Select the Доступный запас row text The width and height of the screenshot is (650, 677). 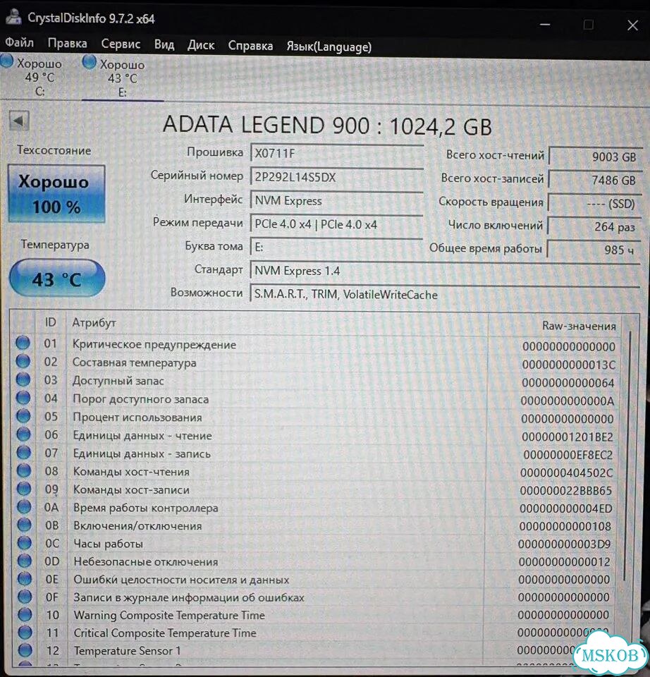click(x=118, y=381)
